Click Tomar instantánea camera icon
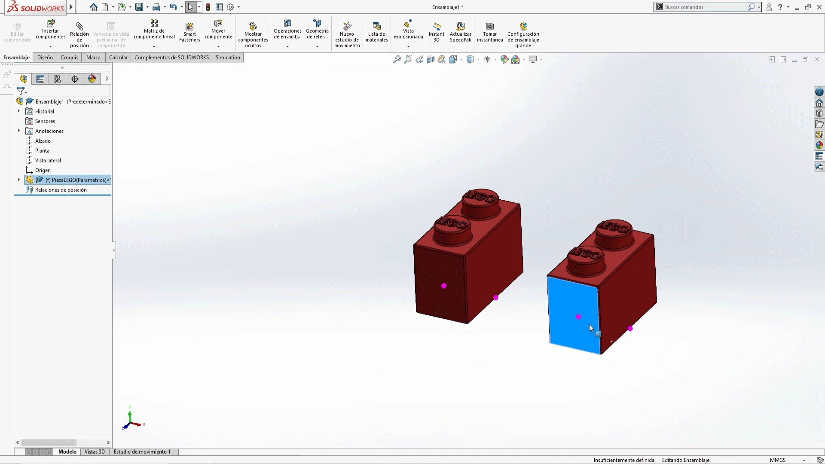825x464 pixels. click(x=490, y=32)
